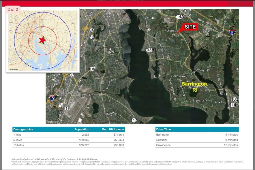Click the red SITE callout label
255x170 pixels.
tap(190, 27)
